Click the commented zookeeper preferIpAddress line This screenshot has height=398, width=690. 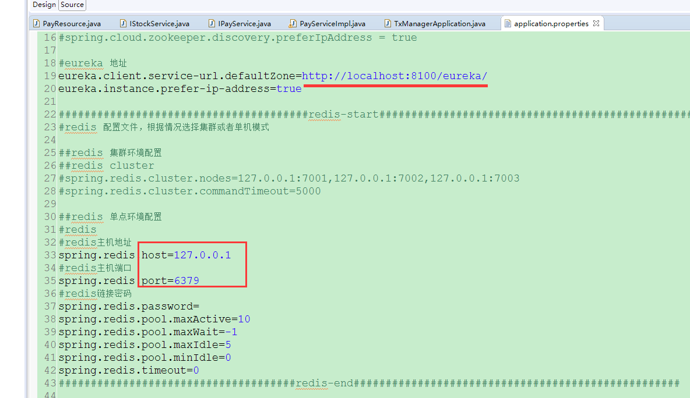click(238, 38)
